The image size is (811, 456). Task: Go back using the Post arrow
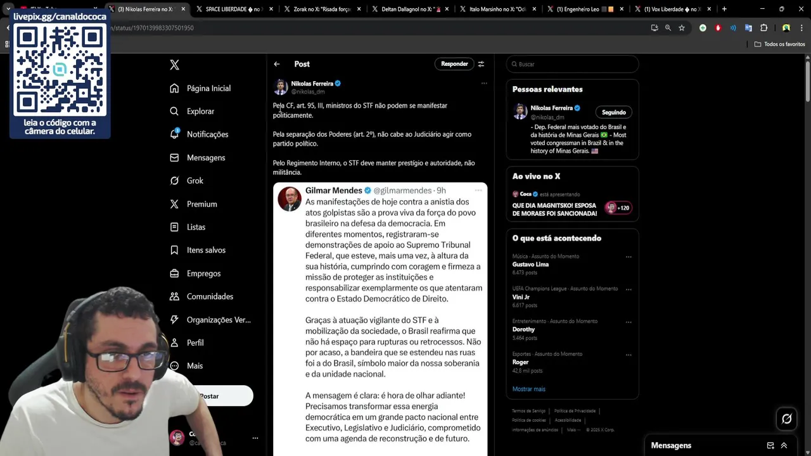pyautogui.click(x=277, y=64)
